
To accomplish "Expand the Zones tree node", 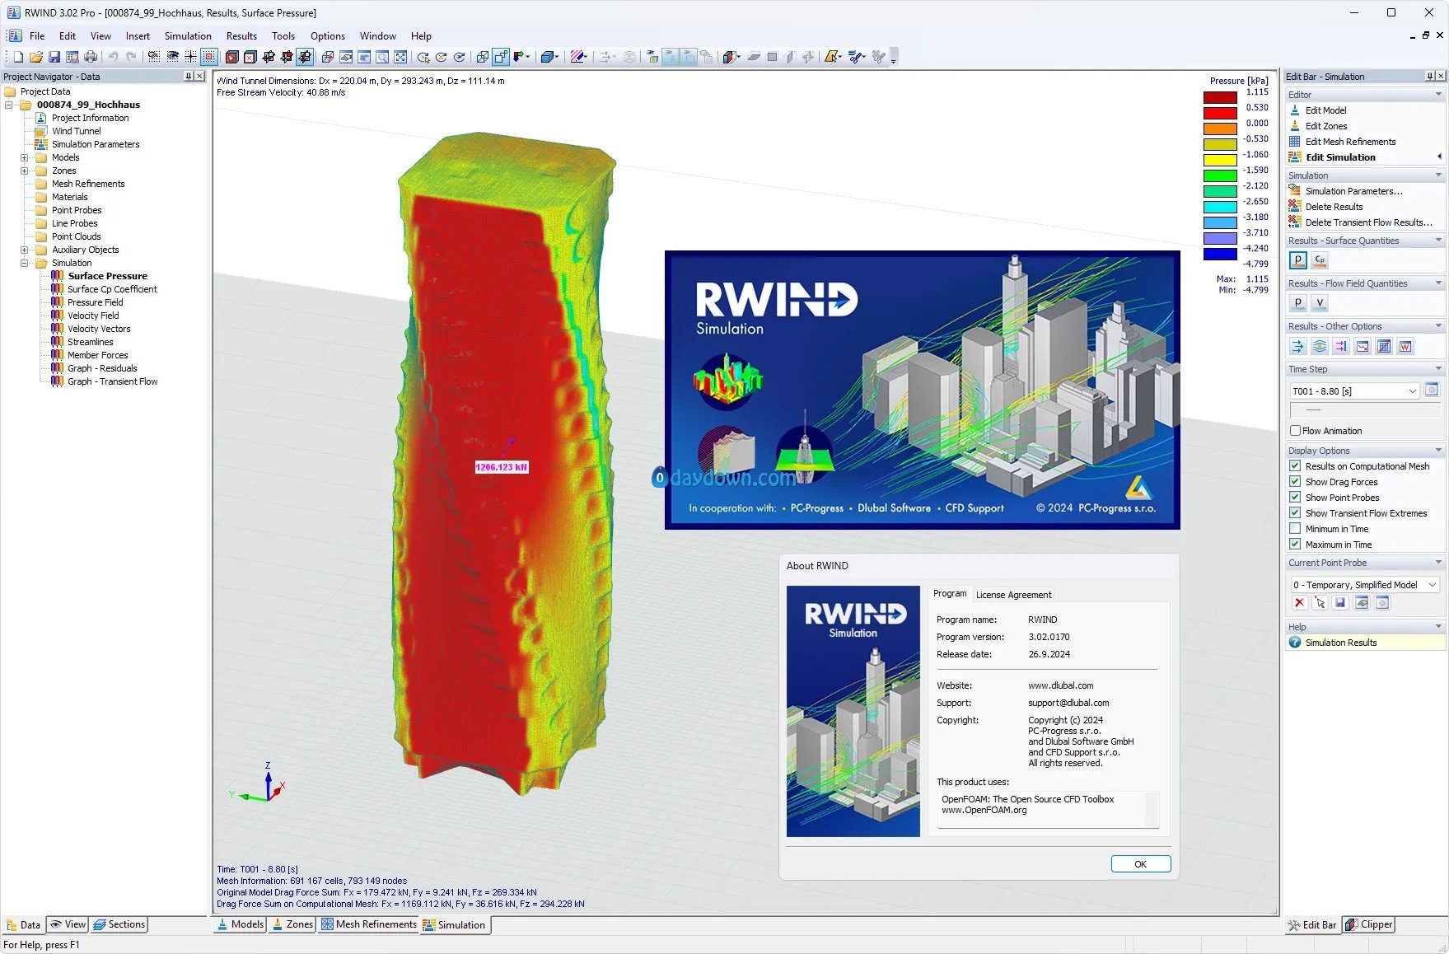I will coord(24,171).
